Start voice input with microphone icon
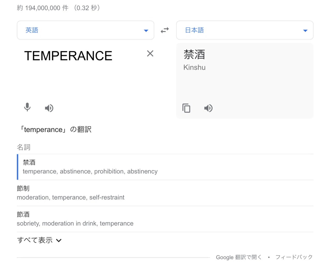 [27, 107]
